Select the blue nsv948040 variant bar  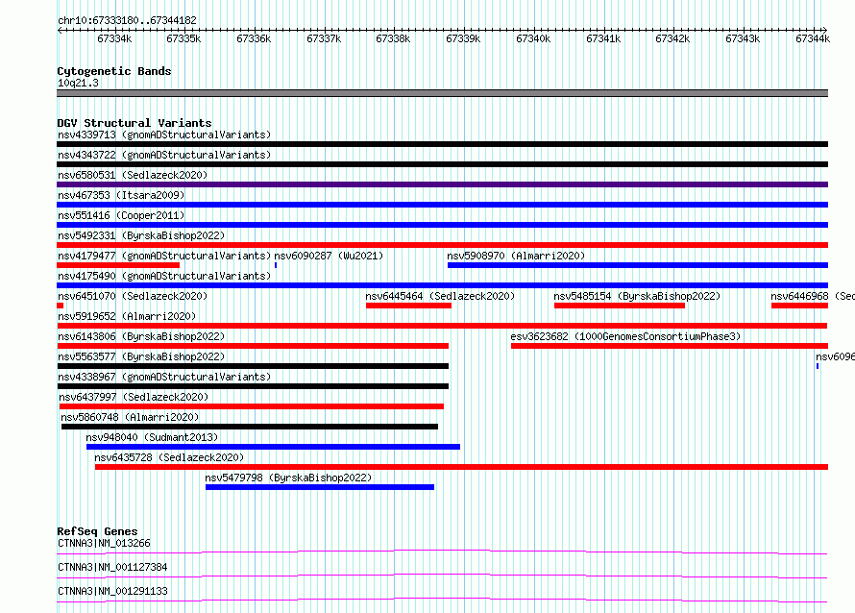(x=273, y=447)
